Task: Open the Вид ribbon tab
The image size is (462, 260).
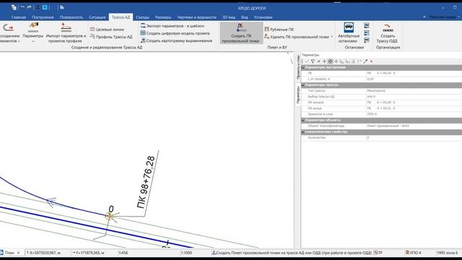Action: [x=244, y=17]
